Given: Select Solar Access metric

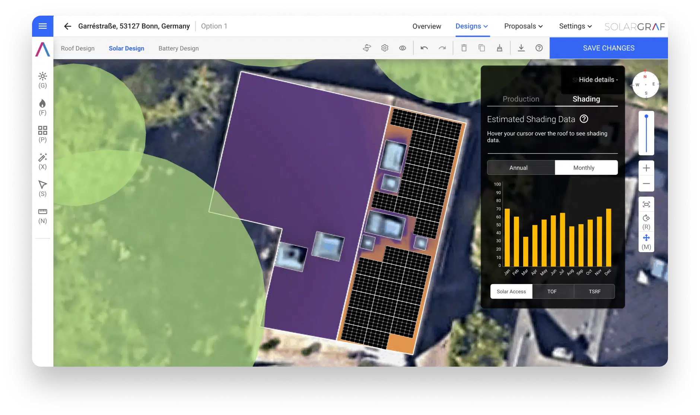Looking at the screenshot, I should [x=511, y=292].
